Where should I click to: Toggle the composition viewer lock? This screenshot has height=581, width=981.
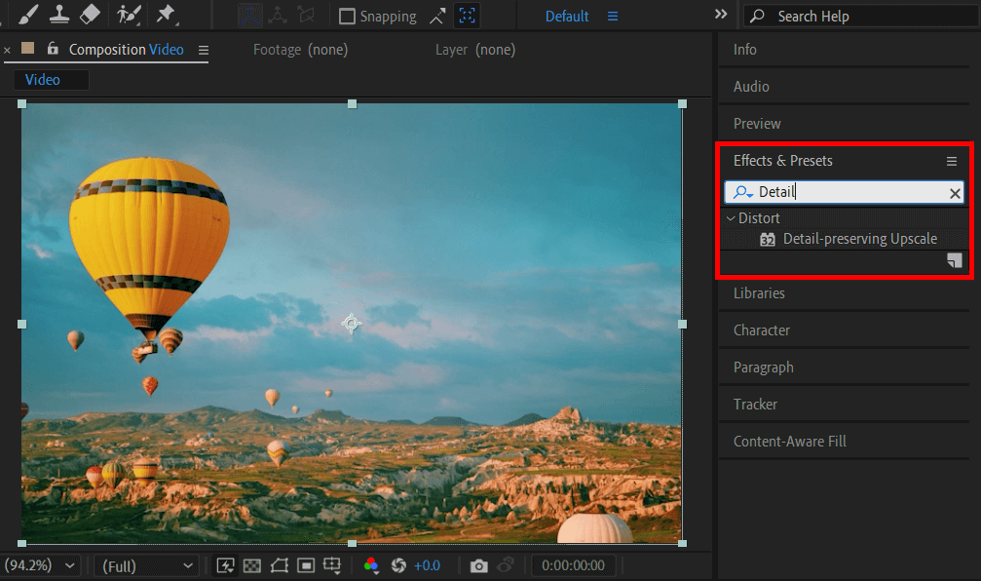click(x=53, y=48)
